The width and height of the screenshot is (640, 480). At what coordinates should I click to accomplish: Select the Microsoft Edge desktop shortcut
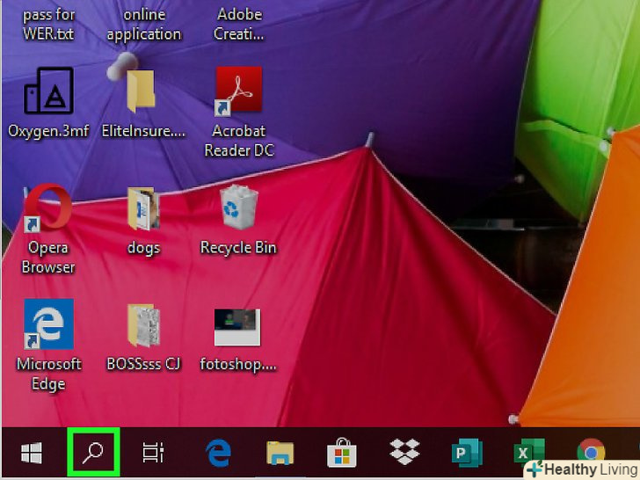[x=48, y=325]
